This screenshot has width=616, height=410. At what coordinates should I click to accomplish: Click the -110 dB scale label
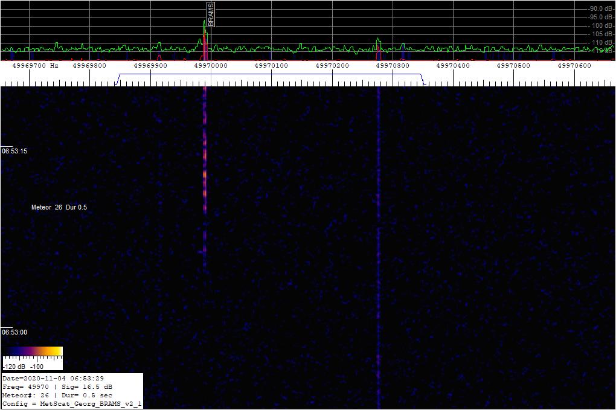click(602, 42)
